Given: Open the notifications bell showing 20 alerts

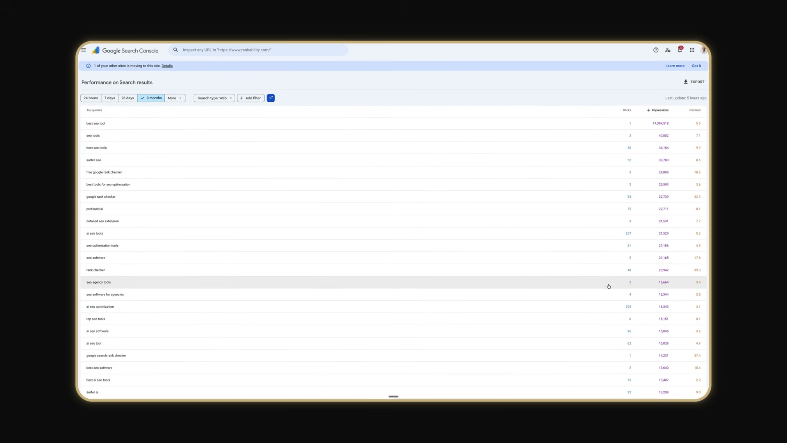Looking at the screenshot, I should (679, 50).
